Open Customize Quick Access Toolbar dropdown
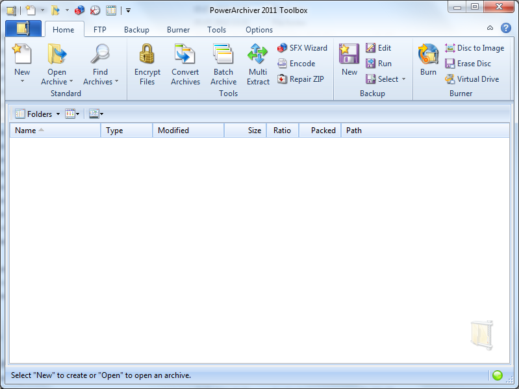Image resolution: width=519 pixels, height=389 pixels. coord(128,10)
